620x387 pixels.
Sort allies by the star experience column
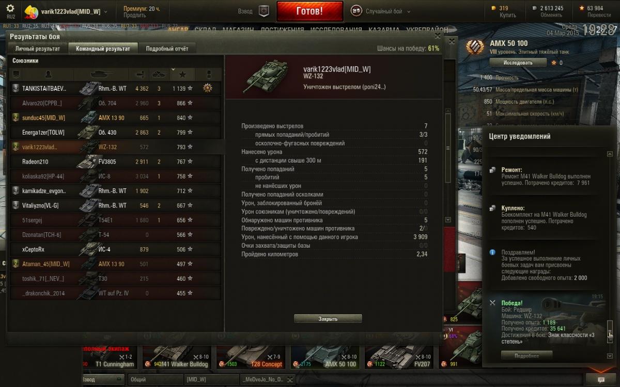point(182,74)
